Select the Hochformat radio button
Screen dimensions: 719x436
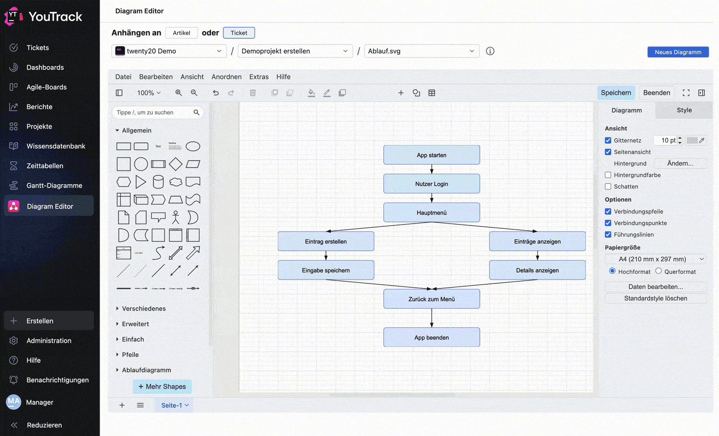(612, 271)
